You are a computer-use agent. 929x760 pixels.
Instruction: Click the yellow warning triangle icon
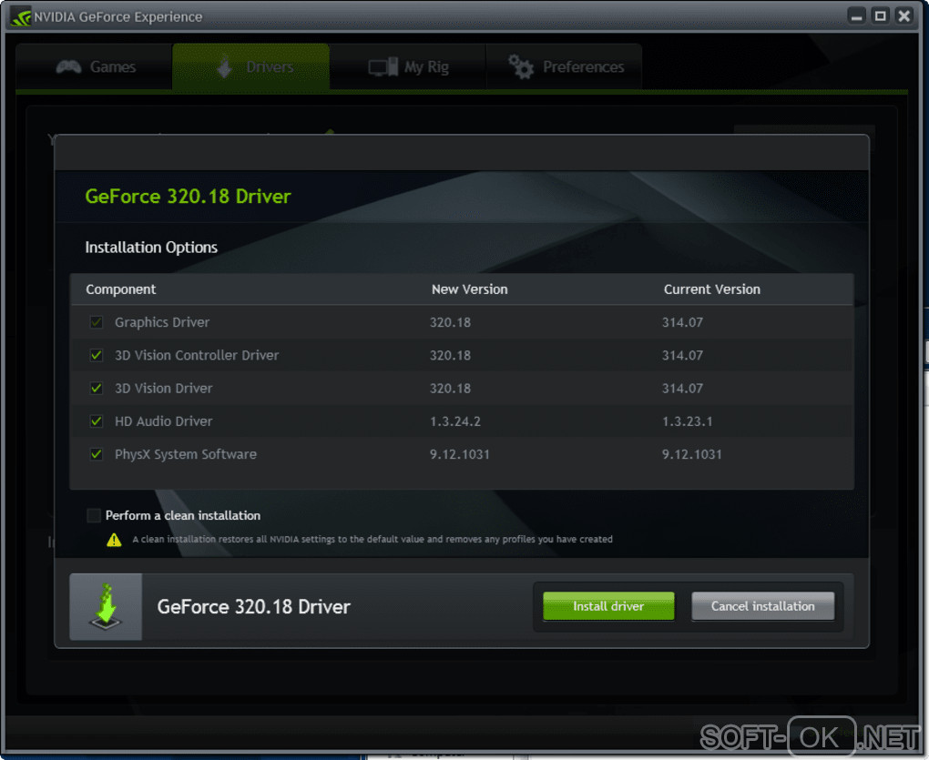click(x=114, y=540)
